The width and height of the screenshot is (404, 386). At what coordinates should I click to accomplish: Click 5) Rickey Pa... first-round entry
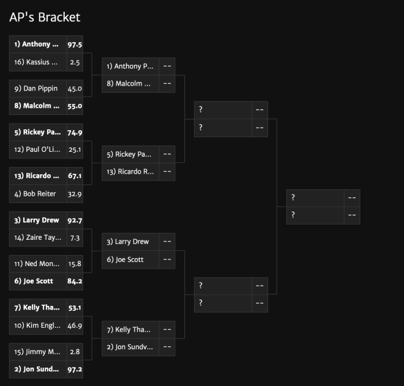tap(46, 132)
